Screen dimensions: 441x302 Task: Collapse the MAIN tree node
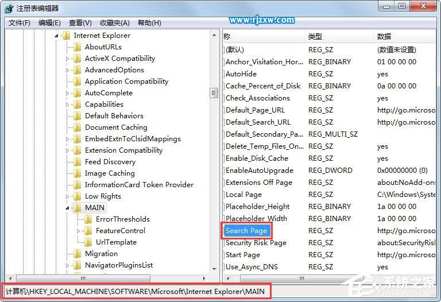[67, 208]
